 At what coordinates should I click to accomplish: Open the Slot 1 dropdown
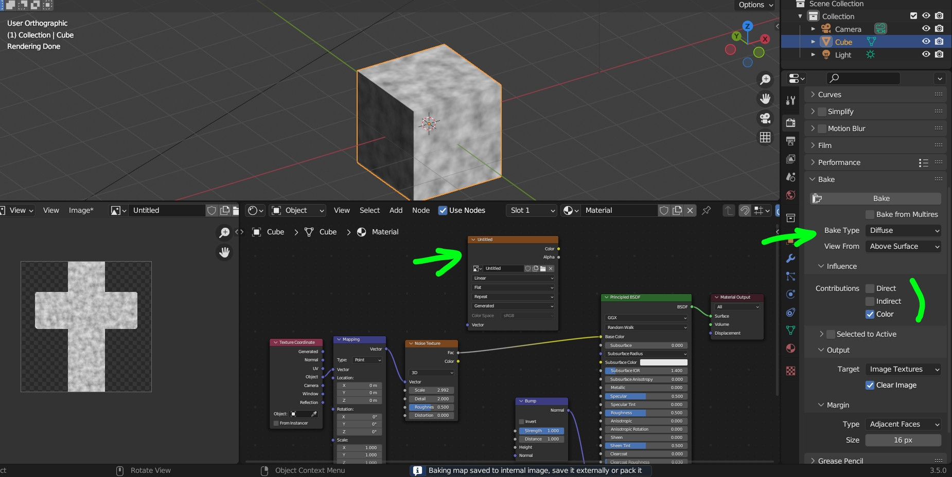coord(532,210)
